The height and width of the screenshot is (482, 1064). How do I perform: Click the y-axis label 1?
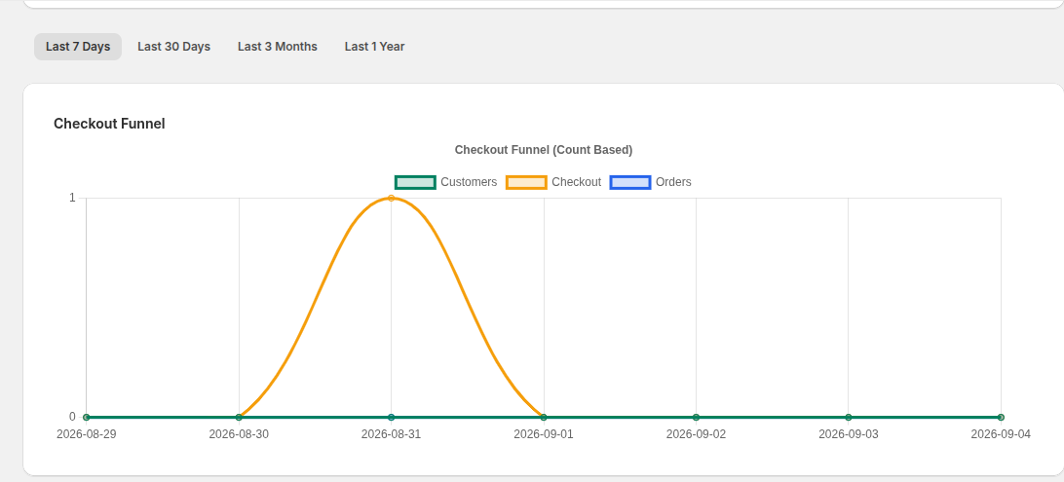coord(72,198)
